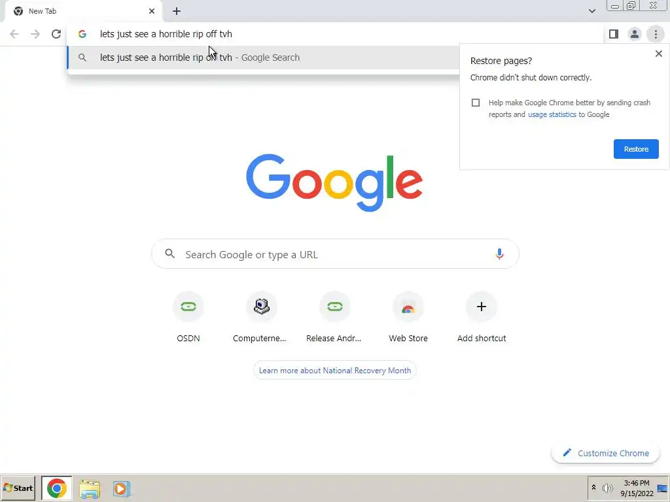Click the Chrome taskbar icon
Image resolution: width=670 pixels, height=502 pixels.
56,488
